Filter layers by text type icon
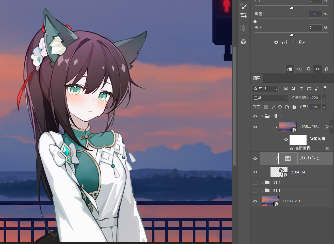The height and width of the screenshot is (244, 334). point(301,89)
